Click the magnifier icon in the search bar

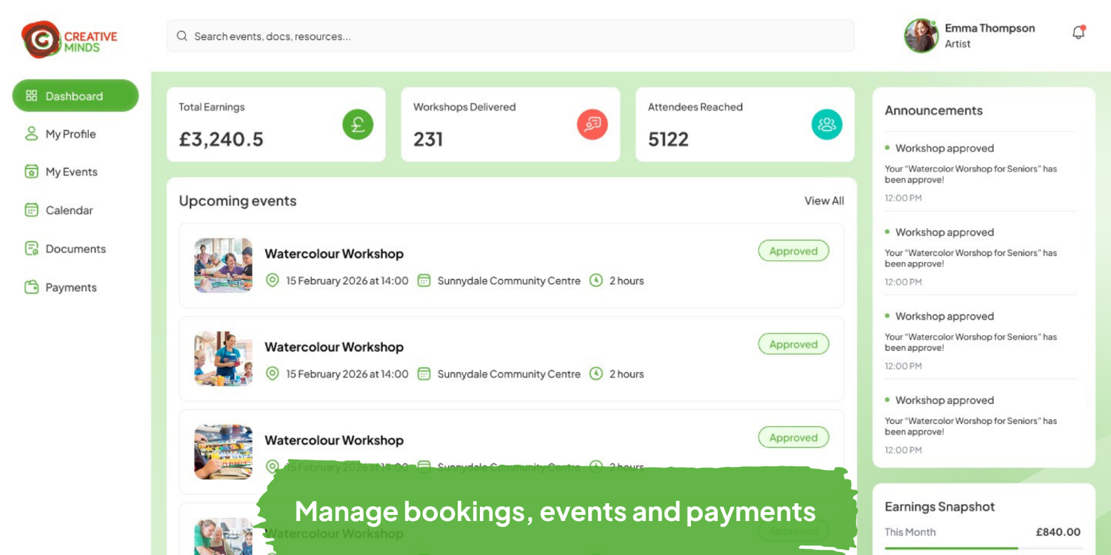[x=181, y=36]
